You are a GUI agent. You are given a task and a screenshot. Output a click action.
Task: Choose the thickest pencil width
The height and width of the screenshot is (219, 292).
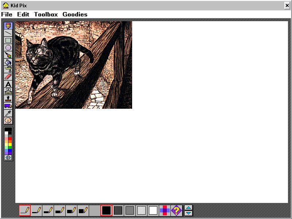point(83,211)
